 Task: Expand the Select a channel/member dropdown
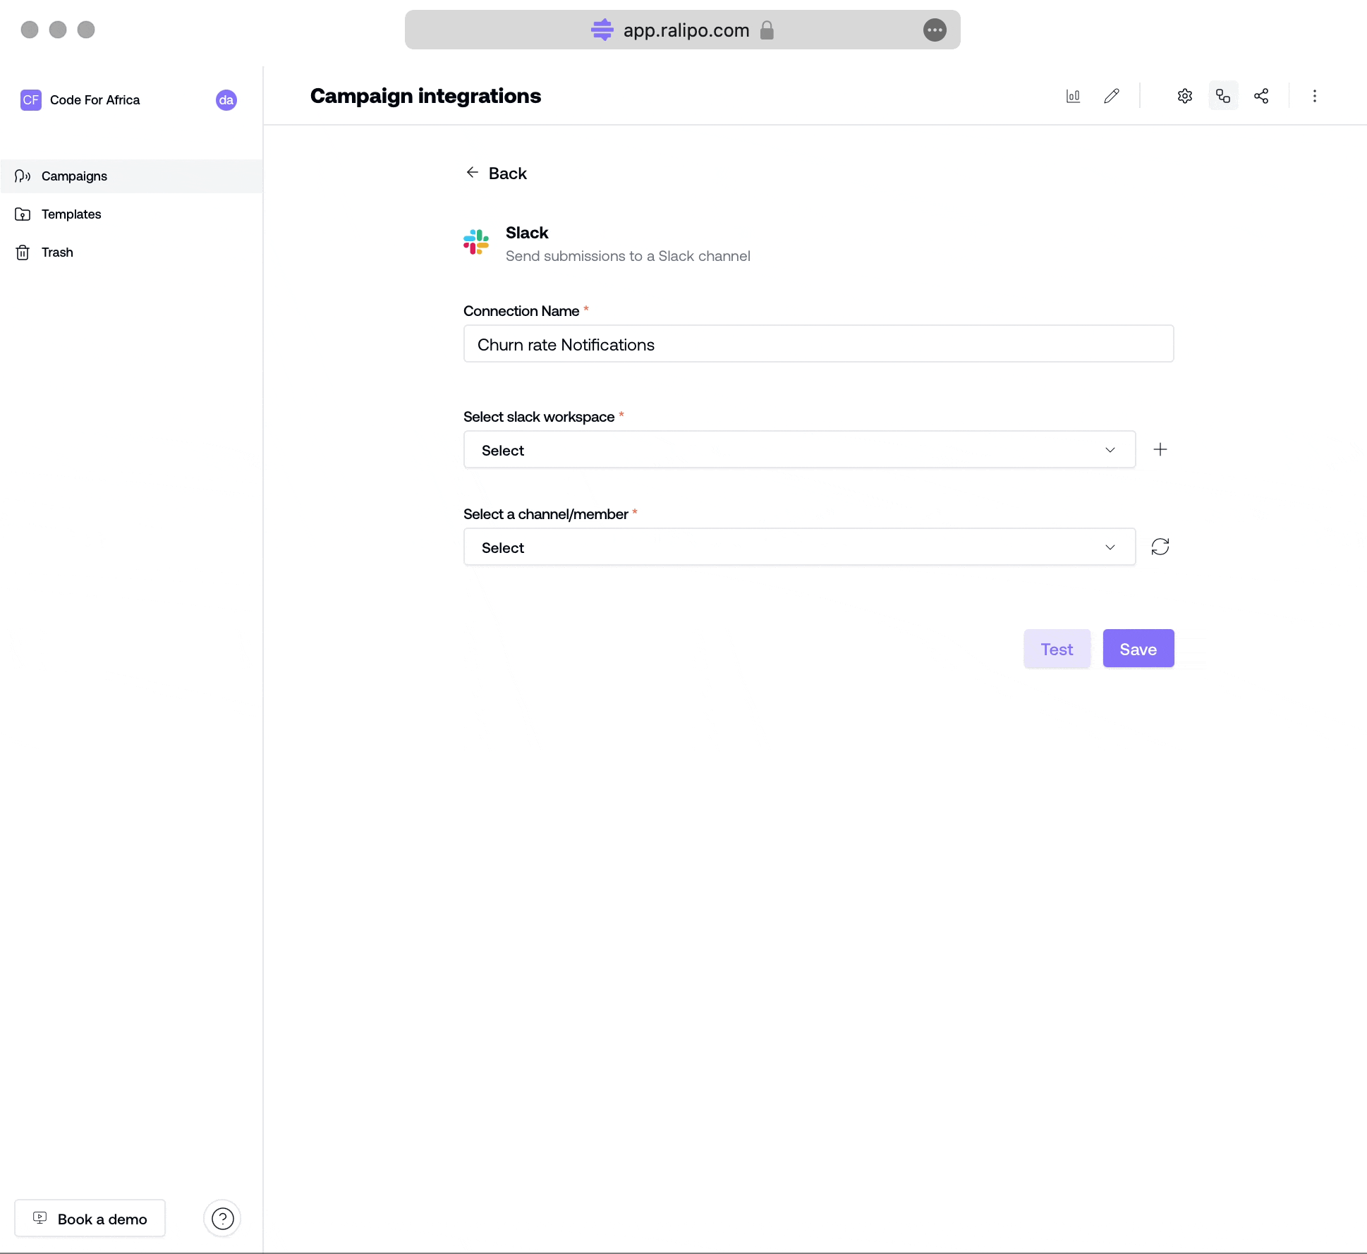799,547
